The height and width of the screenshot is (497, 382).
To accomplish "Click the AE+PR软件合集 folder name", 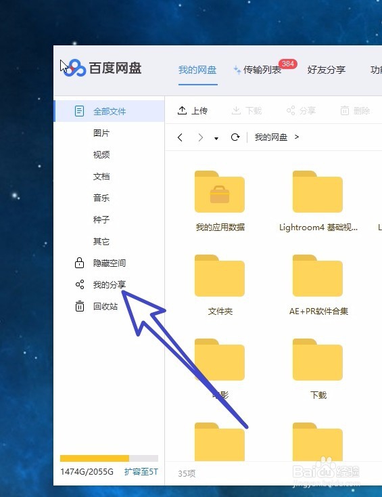I will [x=318, y=311].
